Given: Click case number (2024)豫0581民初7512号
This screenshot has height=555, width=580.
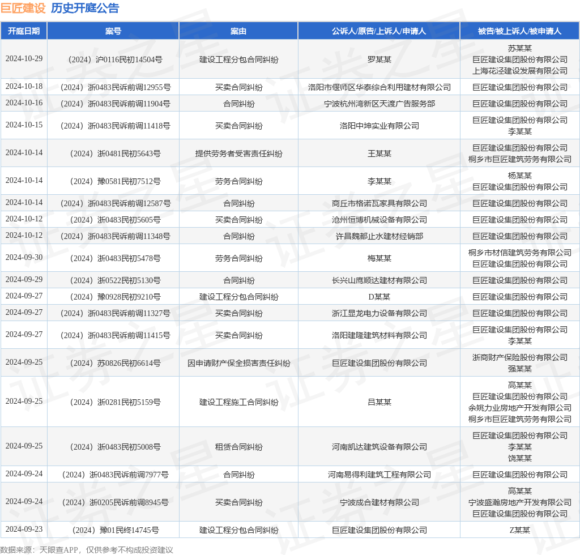Looking at the screenshot, I should 116,182.
